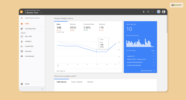
Task: Click the 15 Apr data point on the chart
Action: [x=96, y=52]
